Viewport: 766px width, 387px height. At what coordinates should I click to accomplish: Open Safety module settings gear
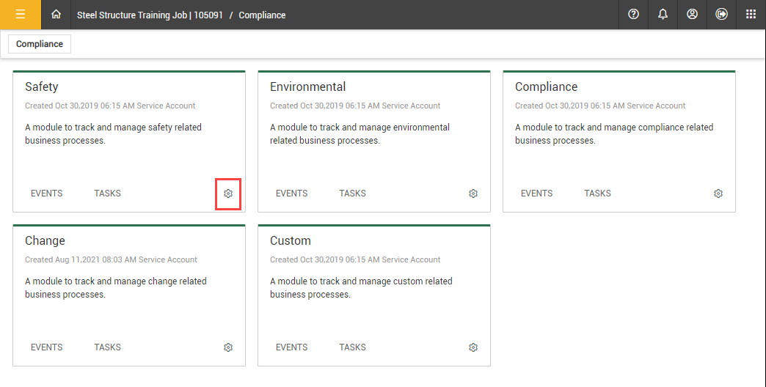click(228, 193)
